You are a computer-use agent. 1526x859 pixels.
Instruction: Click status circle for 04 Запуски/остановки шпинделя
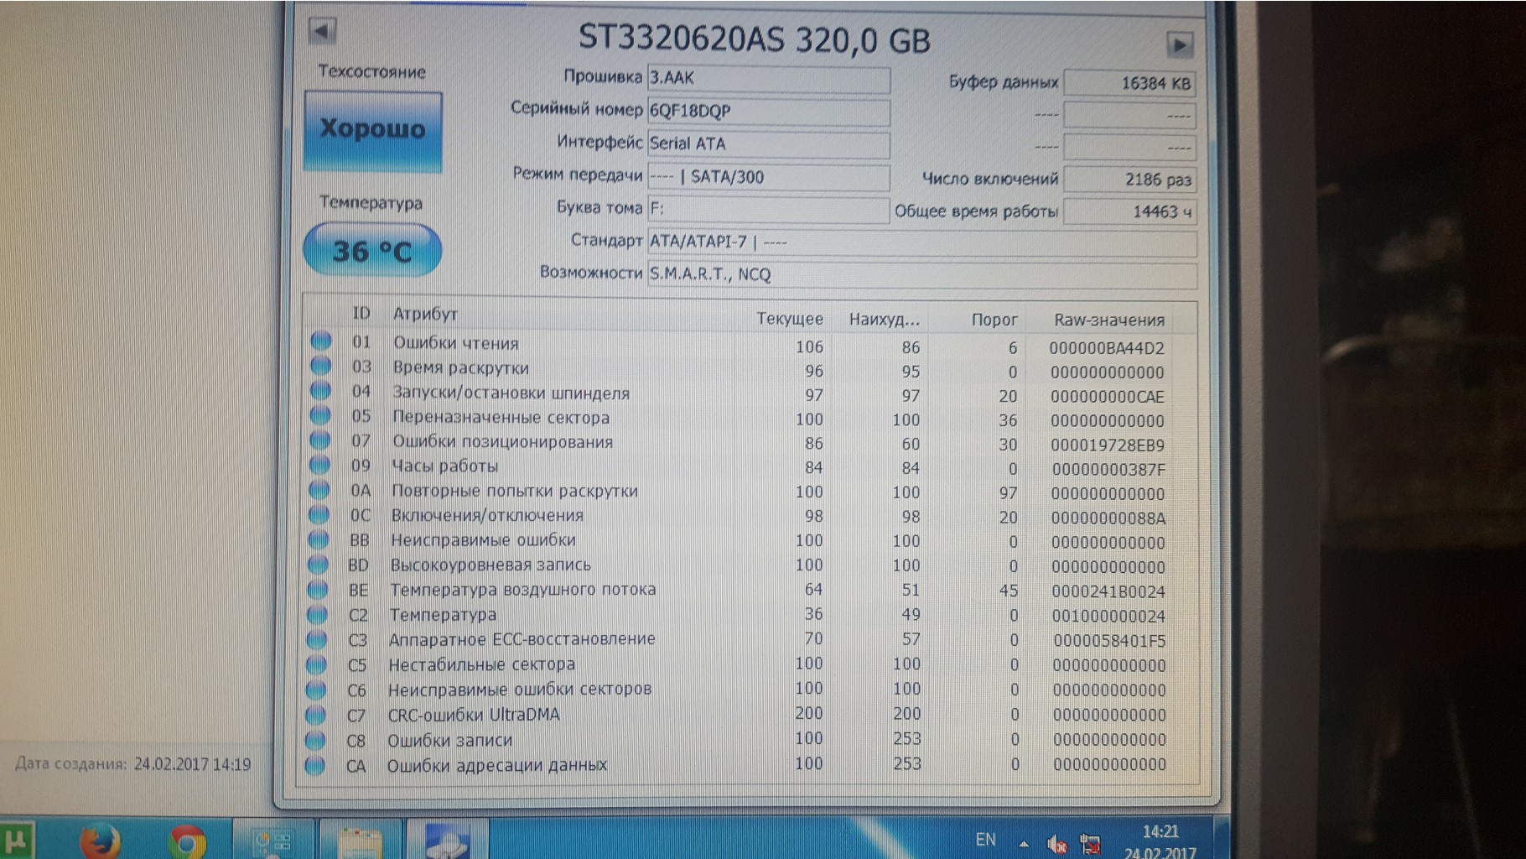click(320, 390)
